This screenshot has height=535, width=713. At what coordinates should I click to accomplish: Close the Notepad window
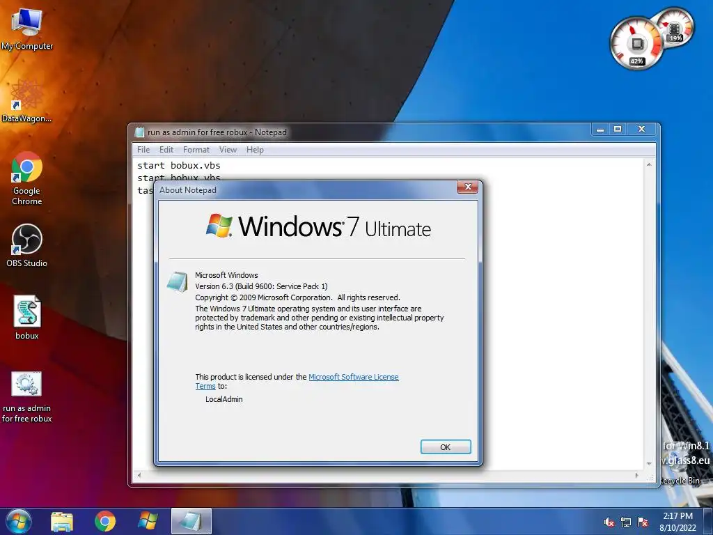coord(641,130)
